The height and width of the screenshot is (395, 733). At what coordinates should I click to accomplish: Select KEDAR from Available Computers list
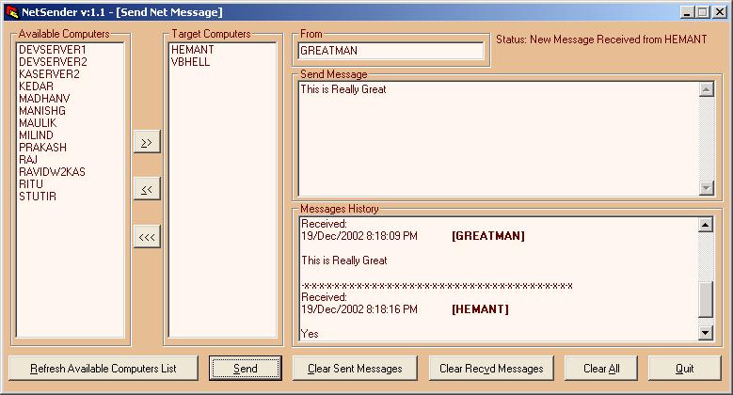[x=36, y=87]
